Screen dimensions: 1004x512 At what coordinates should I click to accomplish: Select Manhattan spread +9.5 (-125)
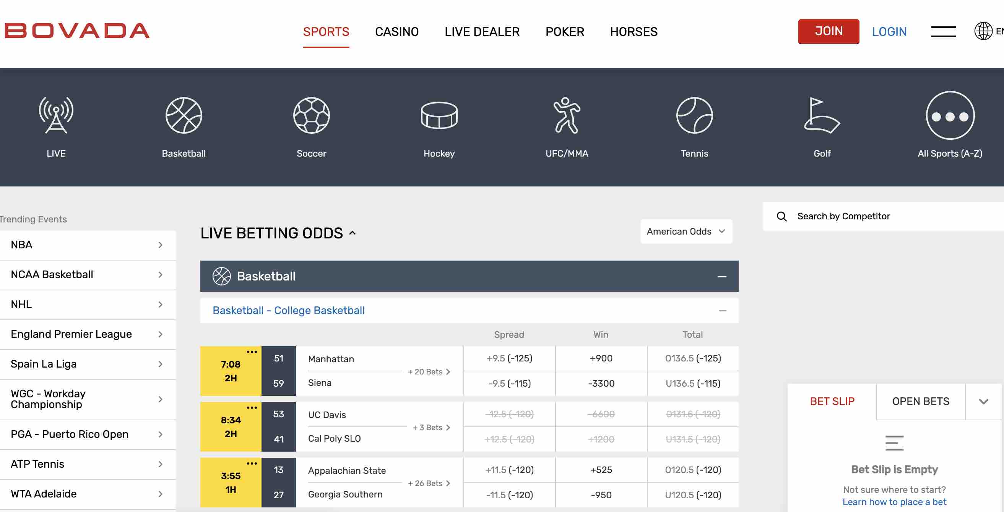pos(509,358)
